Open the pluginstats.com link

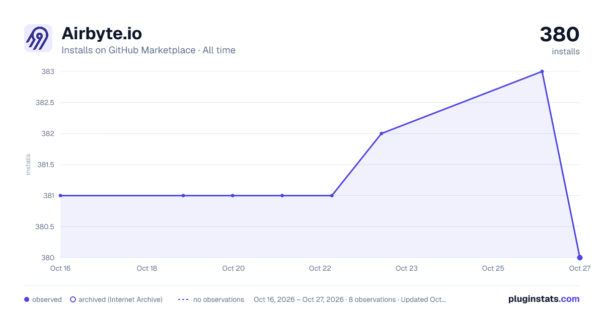(544, 299)
